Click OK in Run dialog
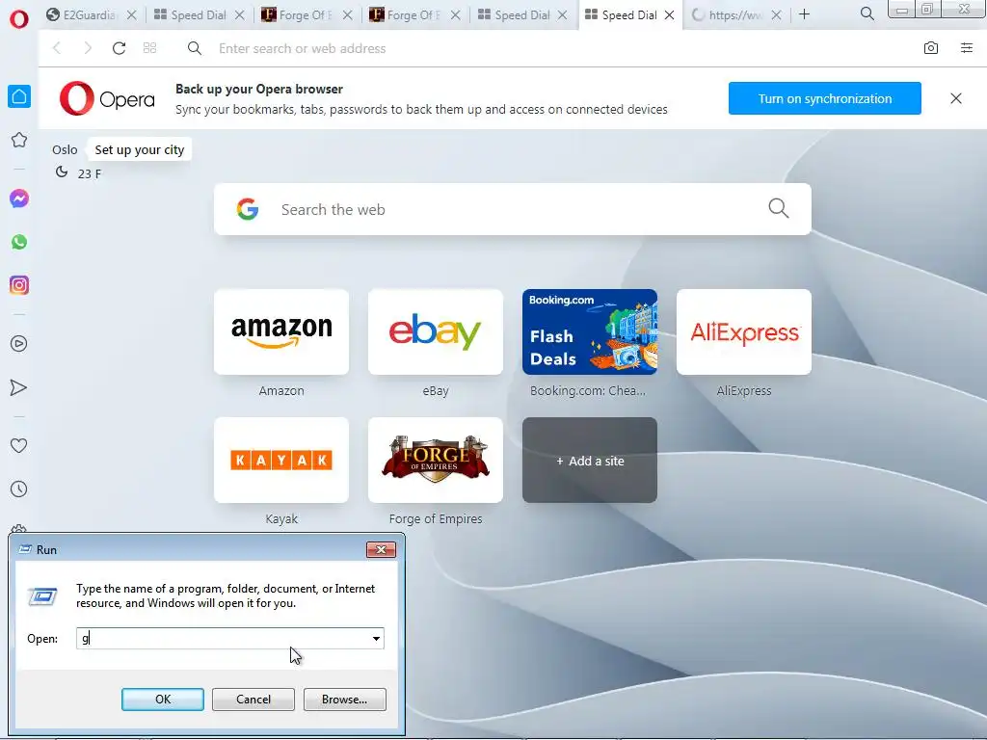 point(162,700)
